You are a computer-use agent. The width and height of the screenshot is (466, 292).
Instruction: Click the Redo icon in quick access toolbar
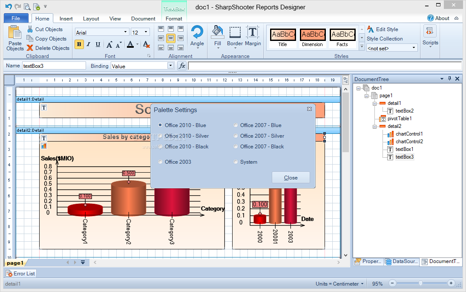tap(18, 6)
